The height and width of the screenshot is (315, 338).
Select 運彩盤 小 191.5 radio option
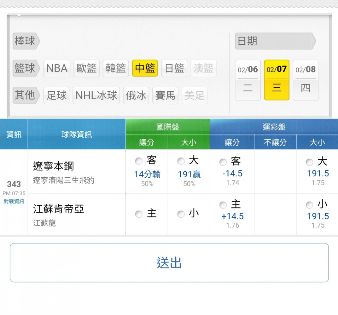pos(309,205)
